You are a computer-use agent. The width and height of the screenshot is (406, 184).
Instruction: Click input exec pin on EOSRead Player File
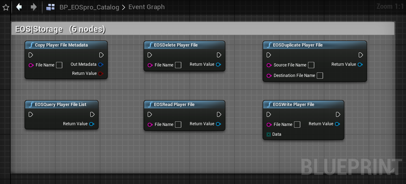[150, 114]
